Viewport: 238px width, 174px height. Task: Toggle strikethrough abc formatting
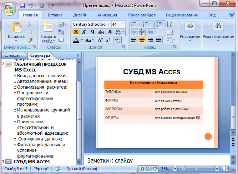(101, 32)
